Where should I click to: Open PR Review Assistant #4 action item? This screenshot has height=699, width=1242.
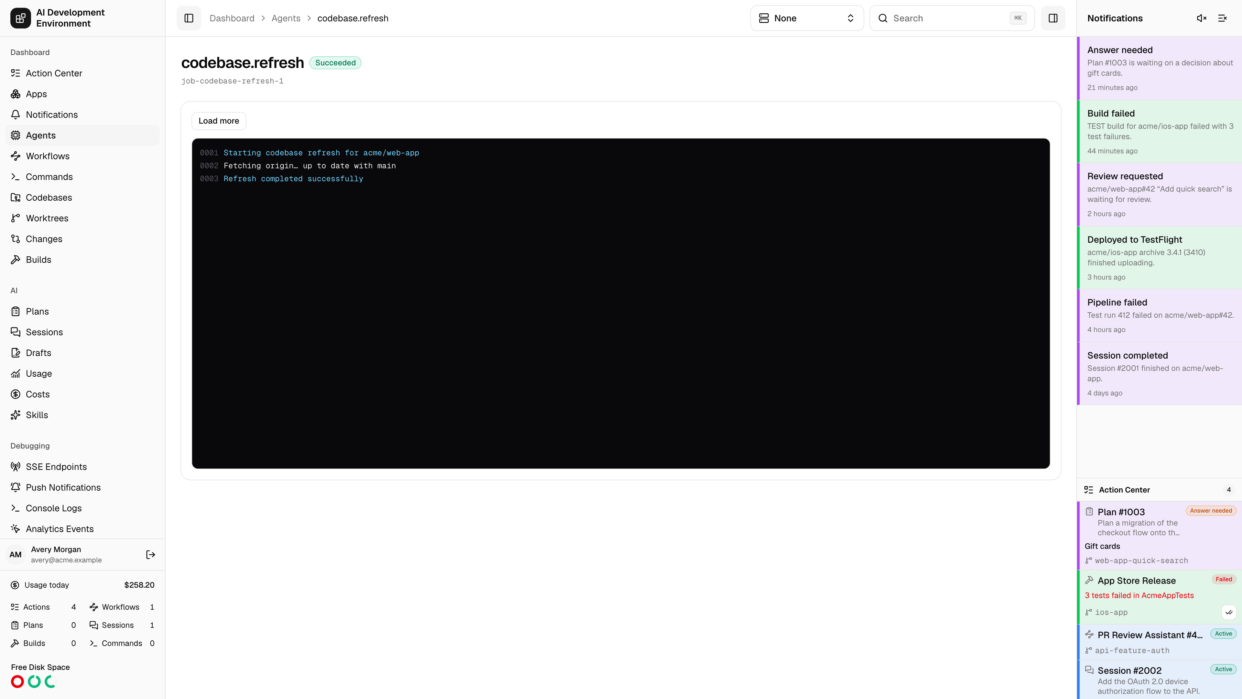(1160, 642)
